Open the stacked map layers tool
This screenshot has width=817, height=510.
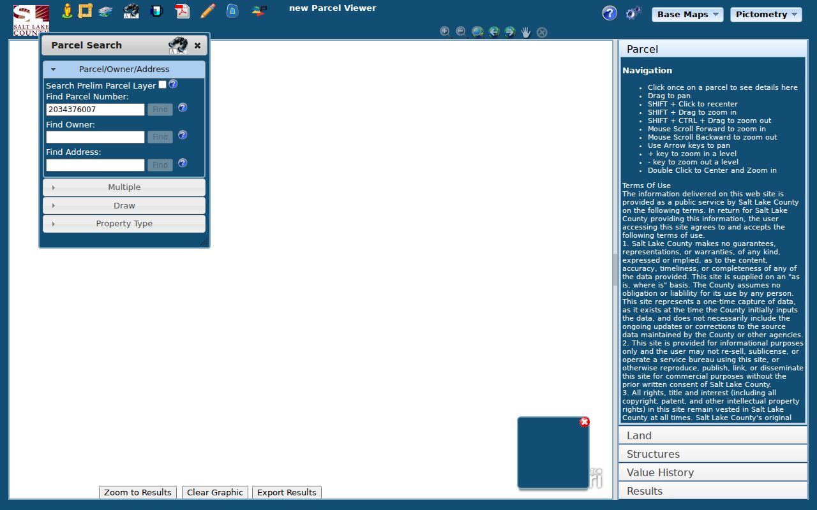(105, 11)
